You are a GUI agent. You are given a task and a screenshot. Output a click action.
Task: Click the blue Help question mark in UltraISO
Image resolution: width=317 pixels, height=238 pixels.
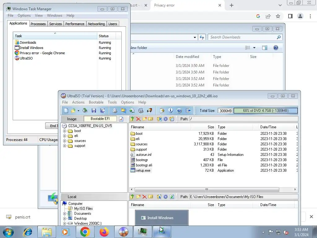179,111
